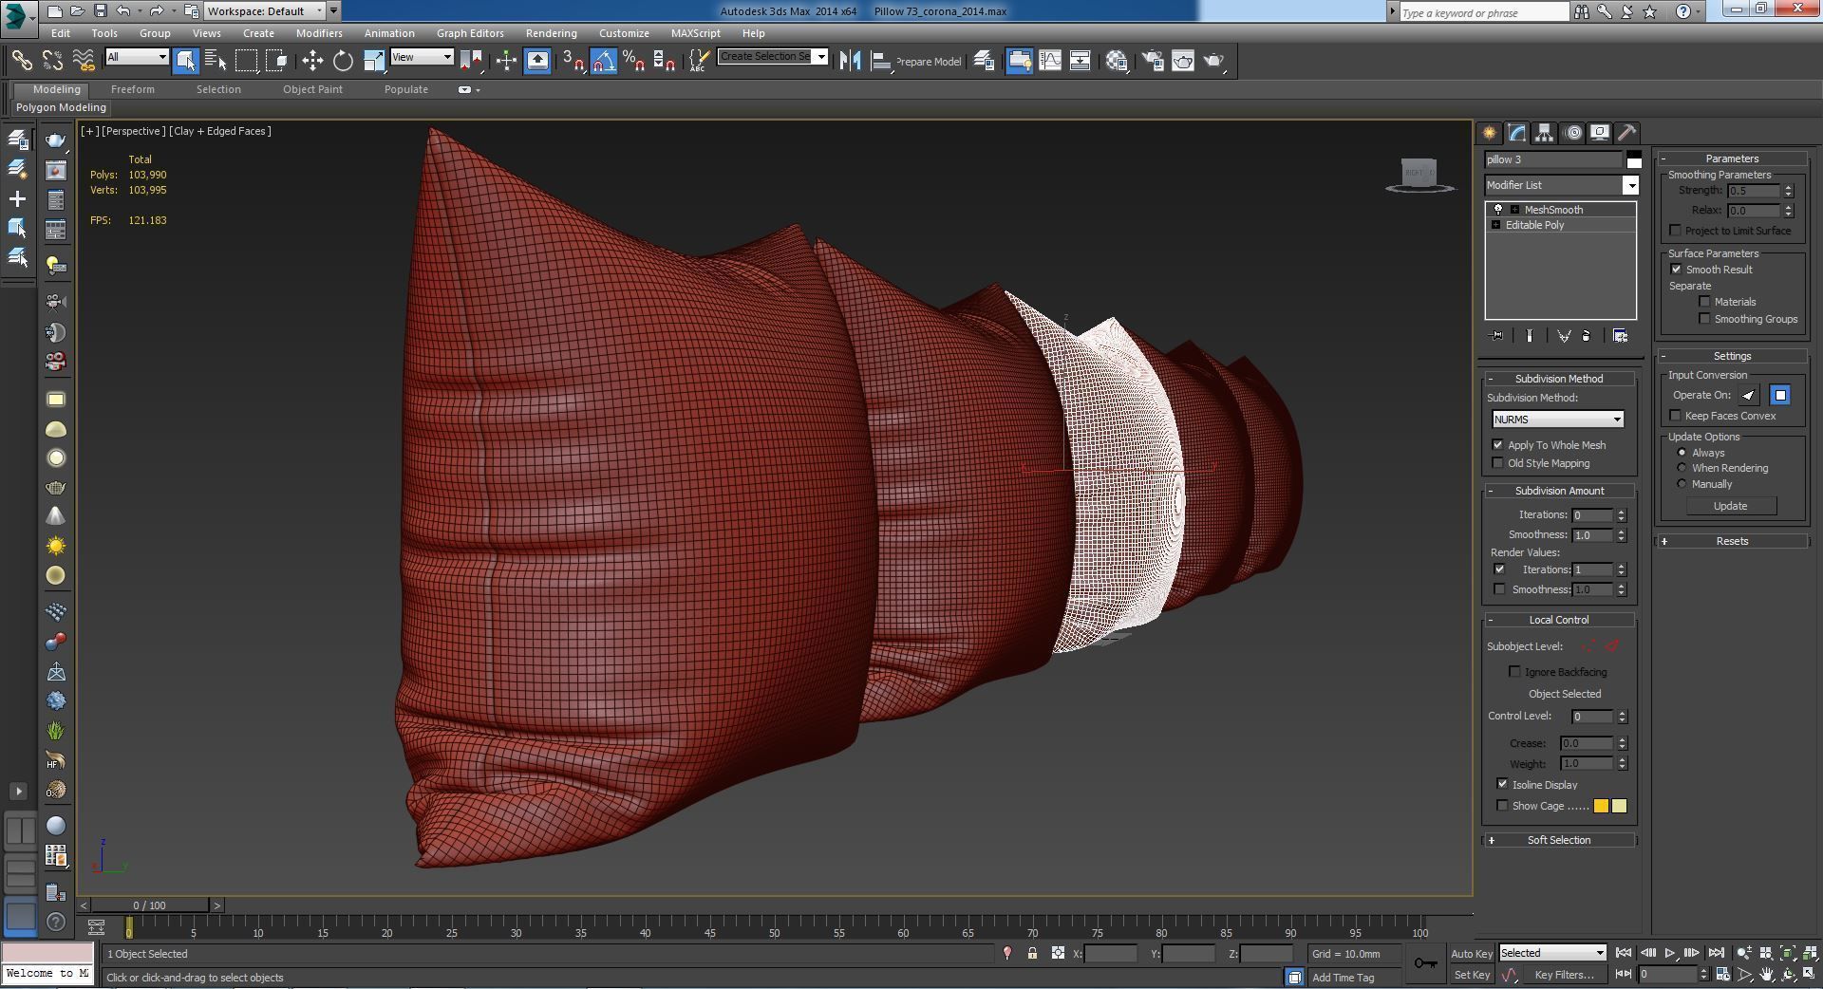Viewport: 1823px width, 989px height.
Task: Activate the Select and Rotate tool
Action: coord(343,61)
